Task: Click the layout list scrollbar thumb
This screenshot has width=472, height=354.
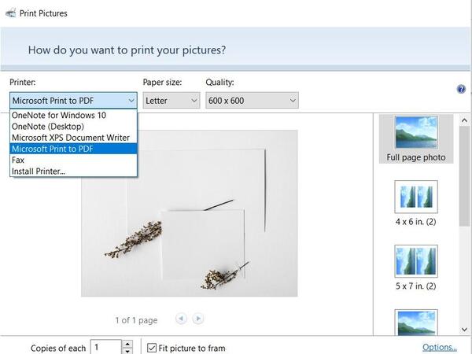Action: tap(464, 176)
